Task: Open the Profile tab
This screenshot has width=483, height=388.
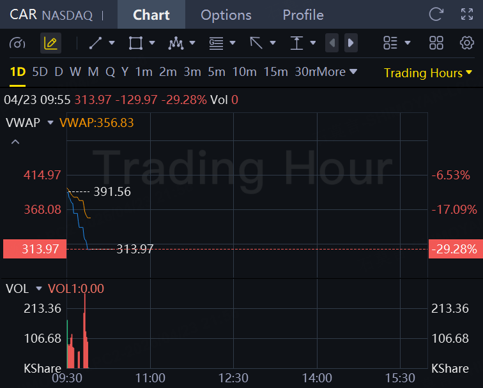Action: [303, 15]
